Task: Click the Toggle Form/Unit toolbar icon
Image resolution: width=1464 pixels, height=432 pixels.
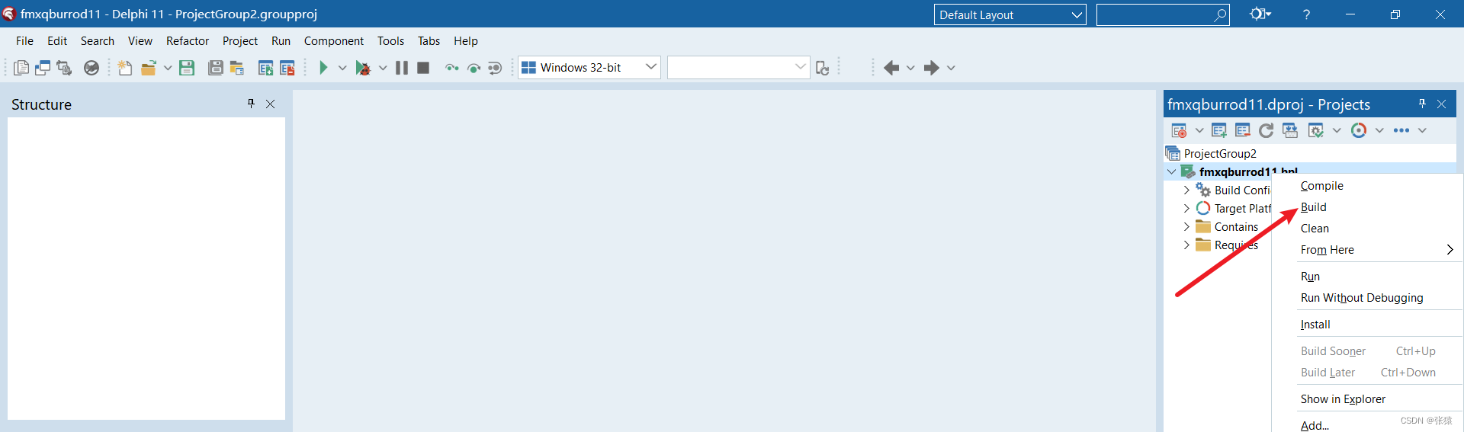Action: tap(64, 68)
